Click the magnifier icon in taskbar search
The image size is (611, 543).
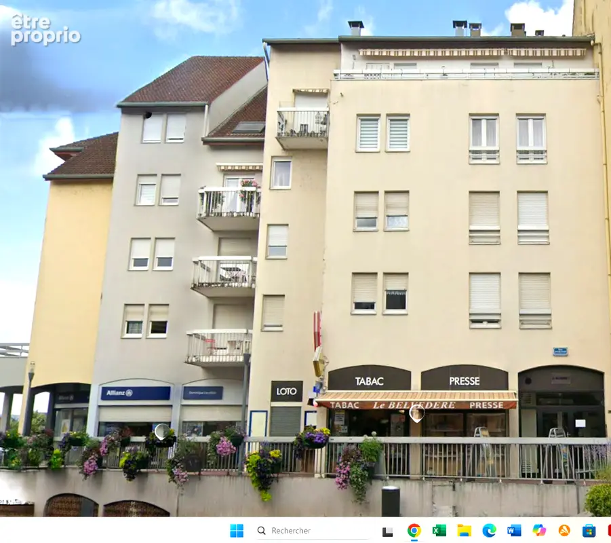262,531
